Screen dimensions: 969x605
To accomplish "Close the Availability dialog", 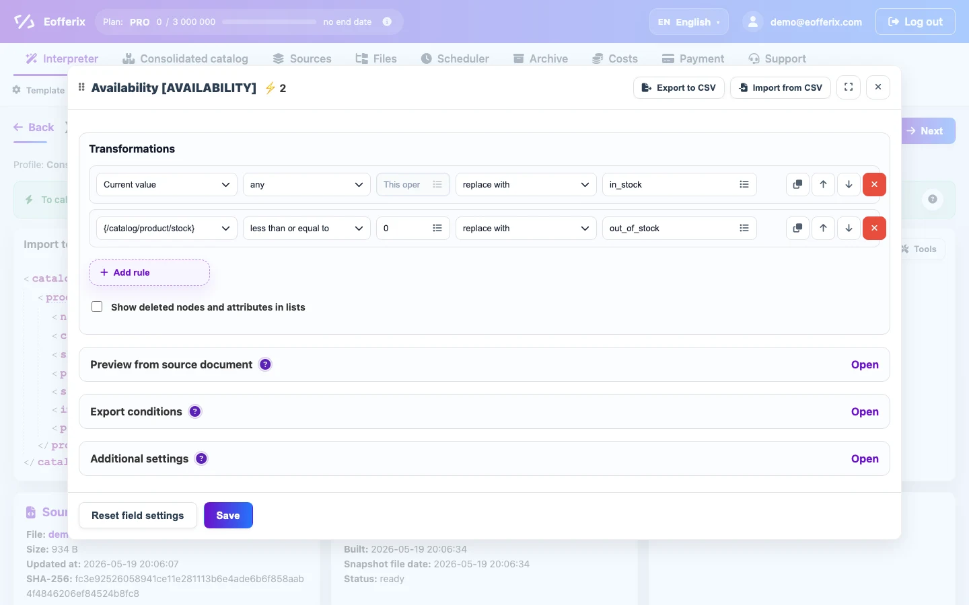I will tap(878, 87).
